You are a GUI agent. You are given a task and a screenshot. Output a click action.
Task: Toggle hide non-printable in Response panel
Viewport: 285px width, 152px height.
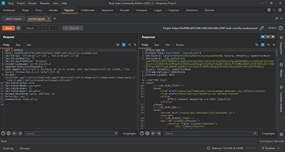[256, 45]
